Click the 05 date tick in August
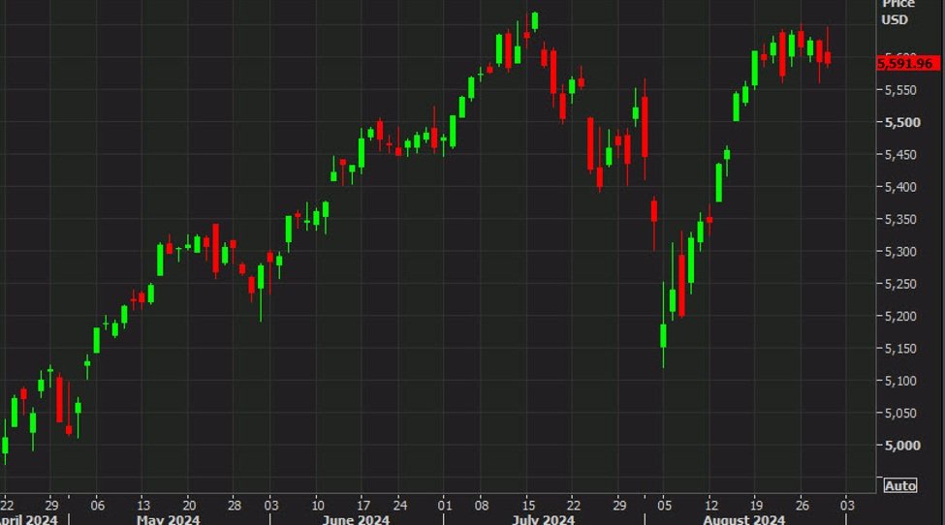The height and width of the screenshot is (525, 945). 664,505
